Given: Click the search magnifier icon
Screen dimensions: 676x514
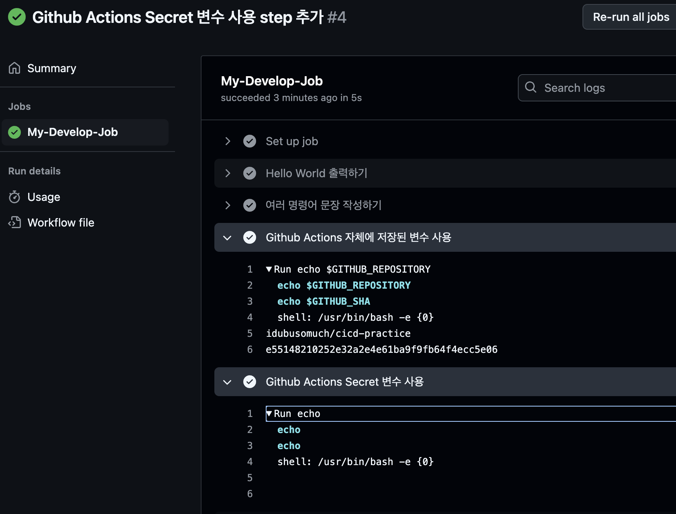Looking at the screenshot, I should [x=531, y=87].
